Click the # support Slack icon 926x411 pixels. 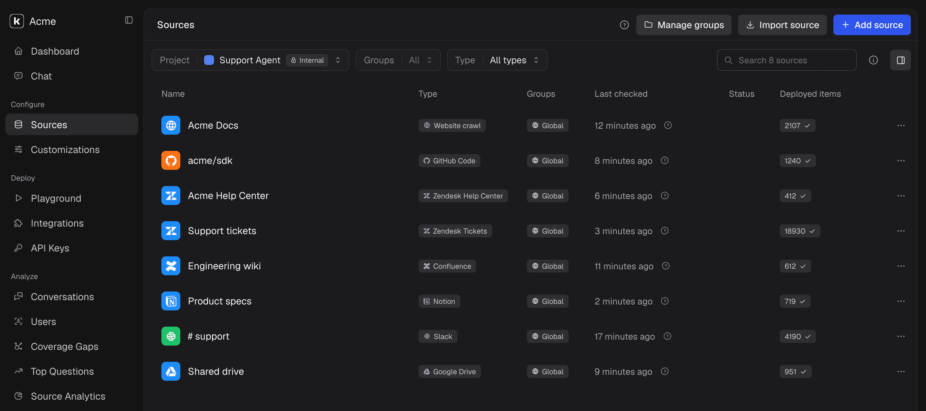coord(171,336)
